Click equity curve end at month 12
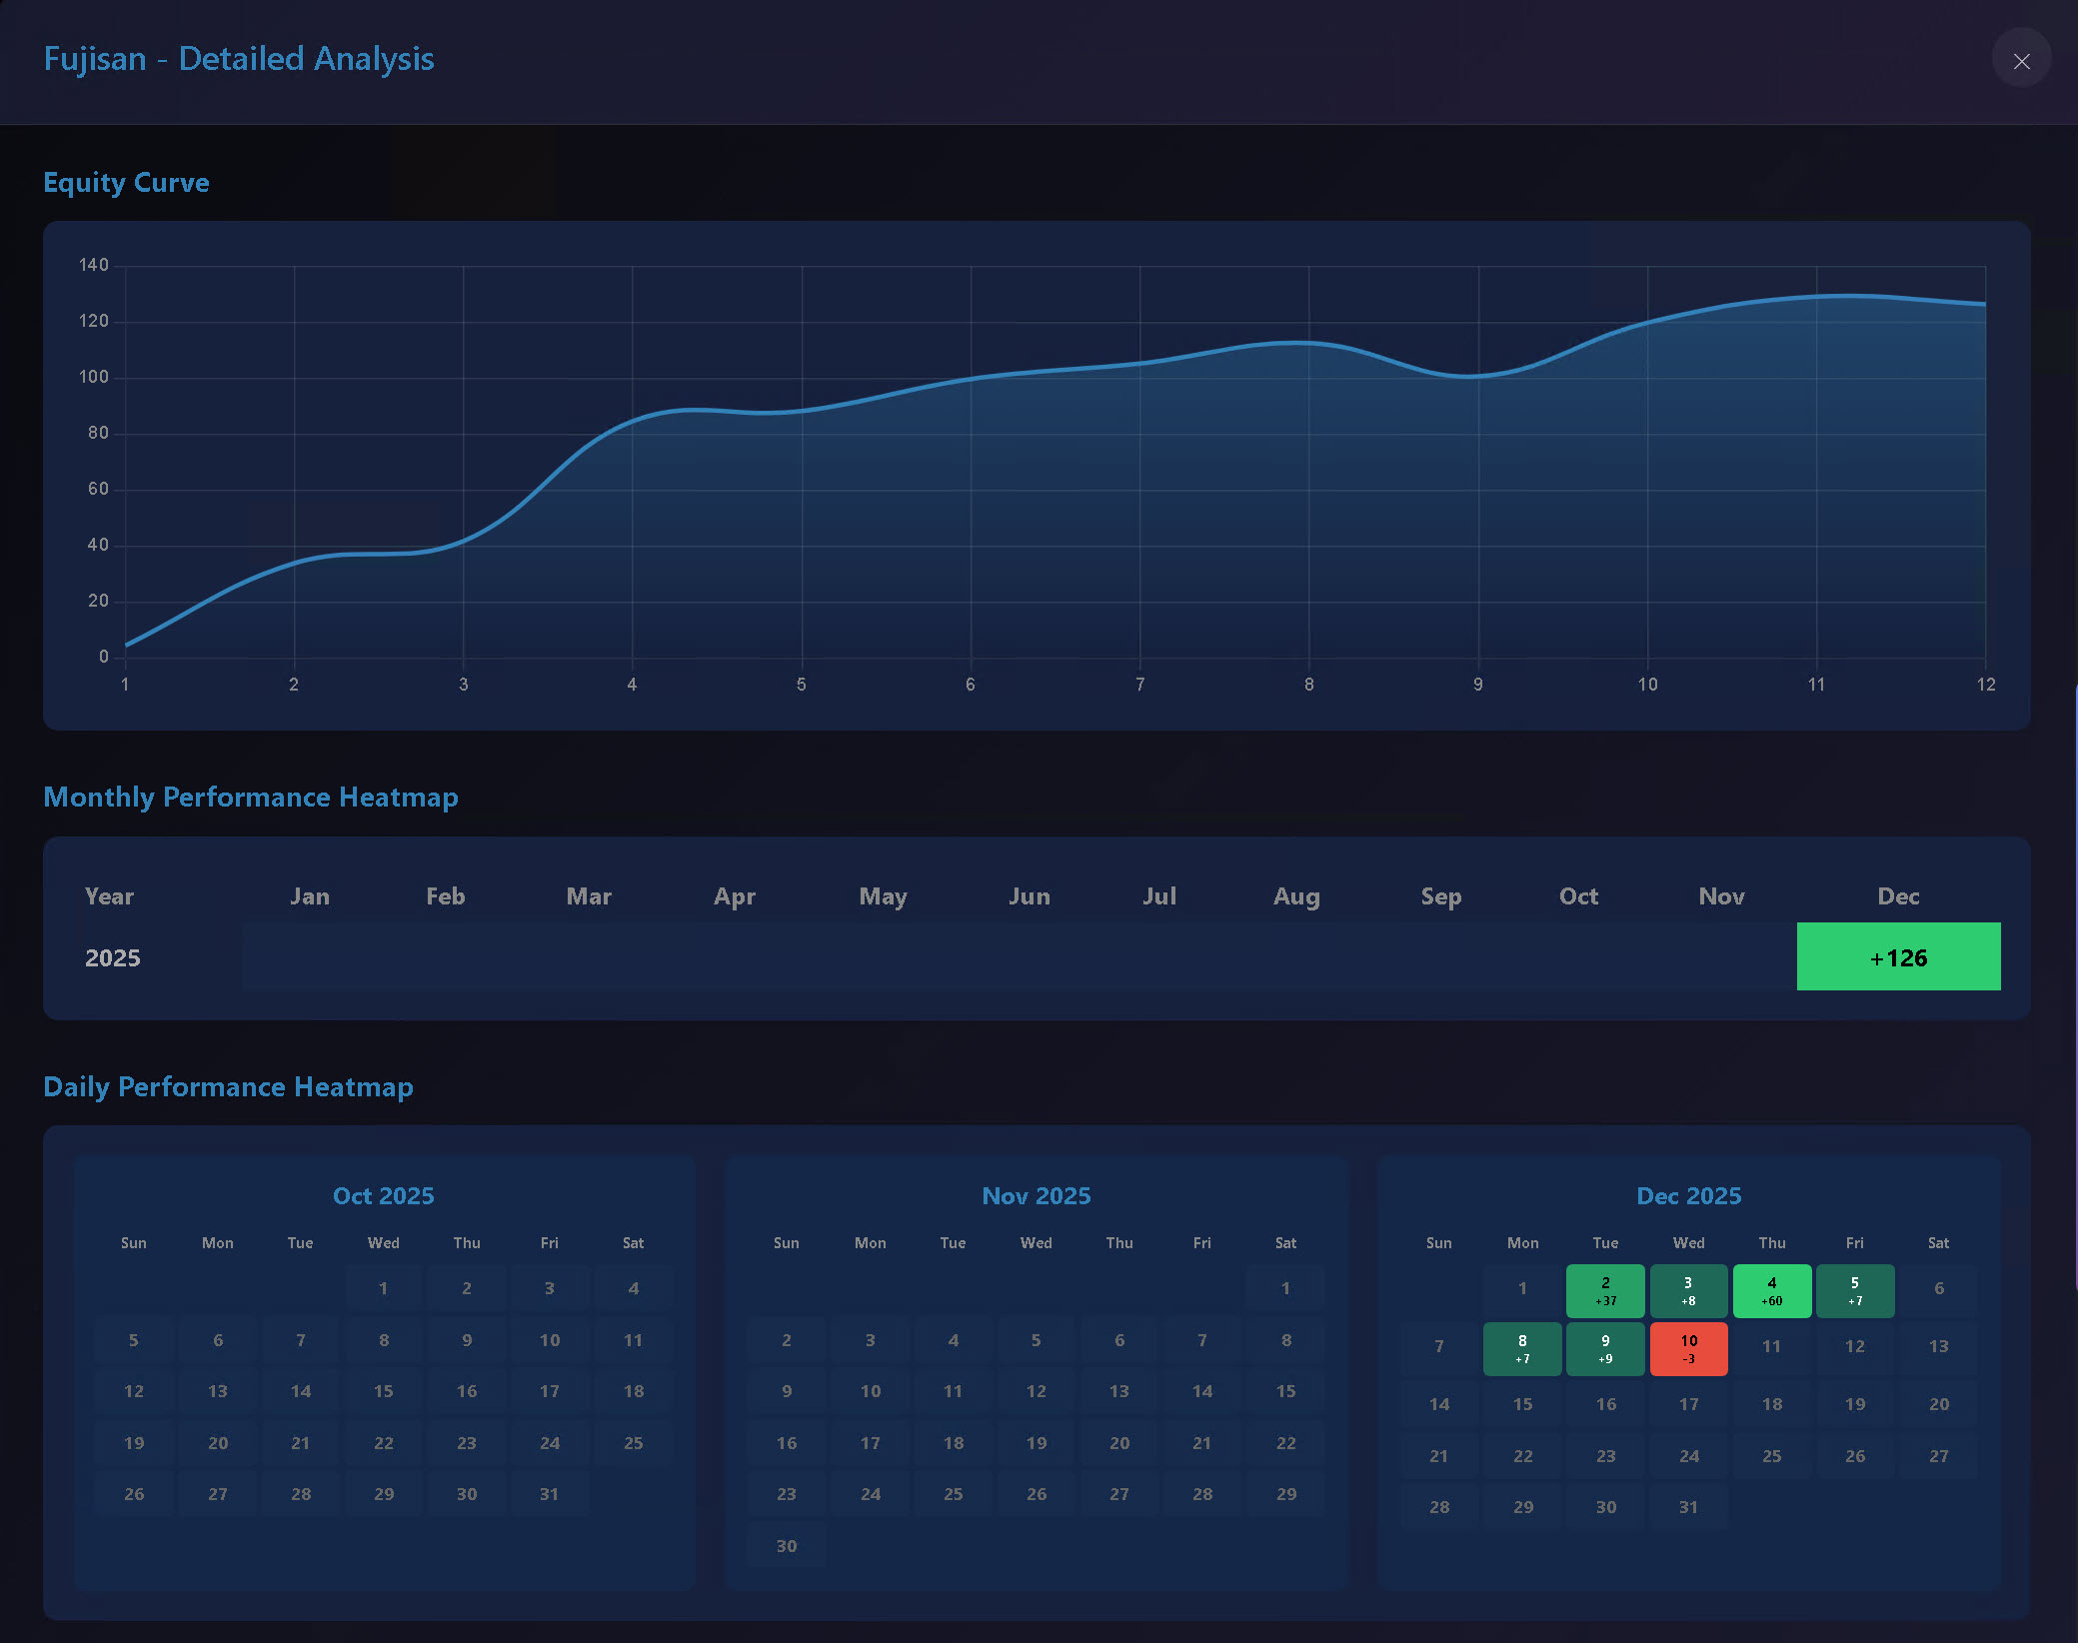This screenshot has width=2078, height=1643. (x=1984, y=304)
